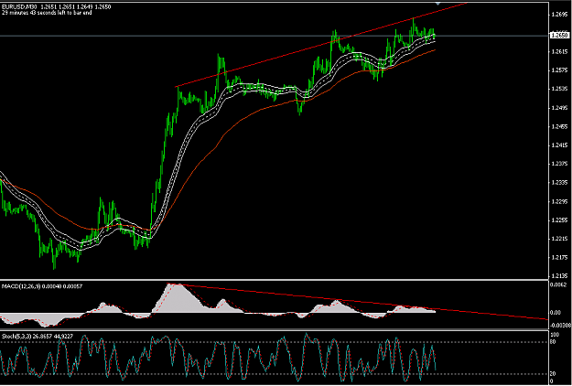572x386 pixels.
Task: Click the chart shift triangle marker at top
Action: (x=437, y=3)
